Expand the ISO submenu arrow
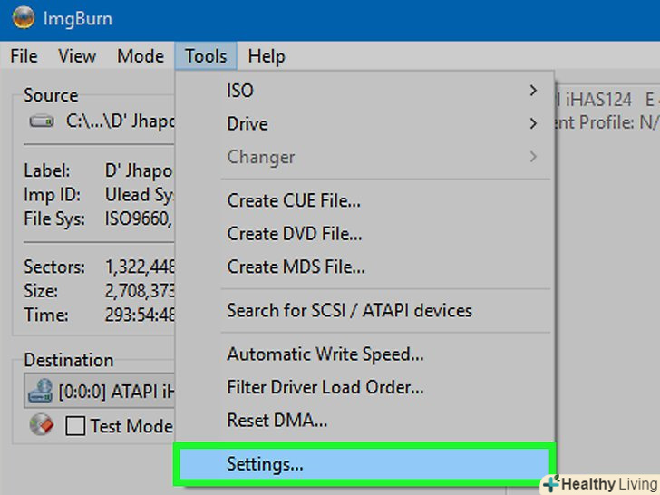 coord(533,90)
